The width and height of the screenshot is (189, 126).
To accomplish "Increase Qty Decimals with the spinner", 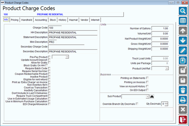I will [x=166, y=103].
